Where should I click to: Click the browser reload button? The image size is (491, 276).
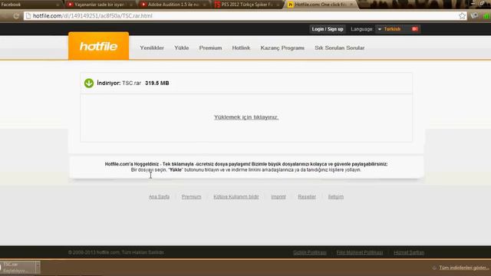16,16
